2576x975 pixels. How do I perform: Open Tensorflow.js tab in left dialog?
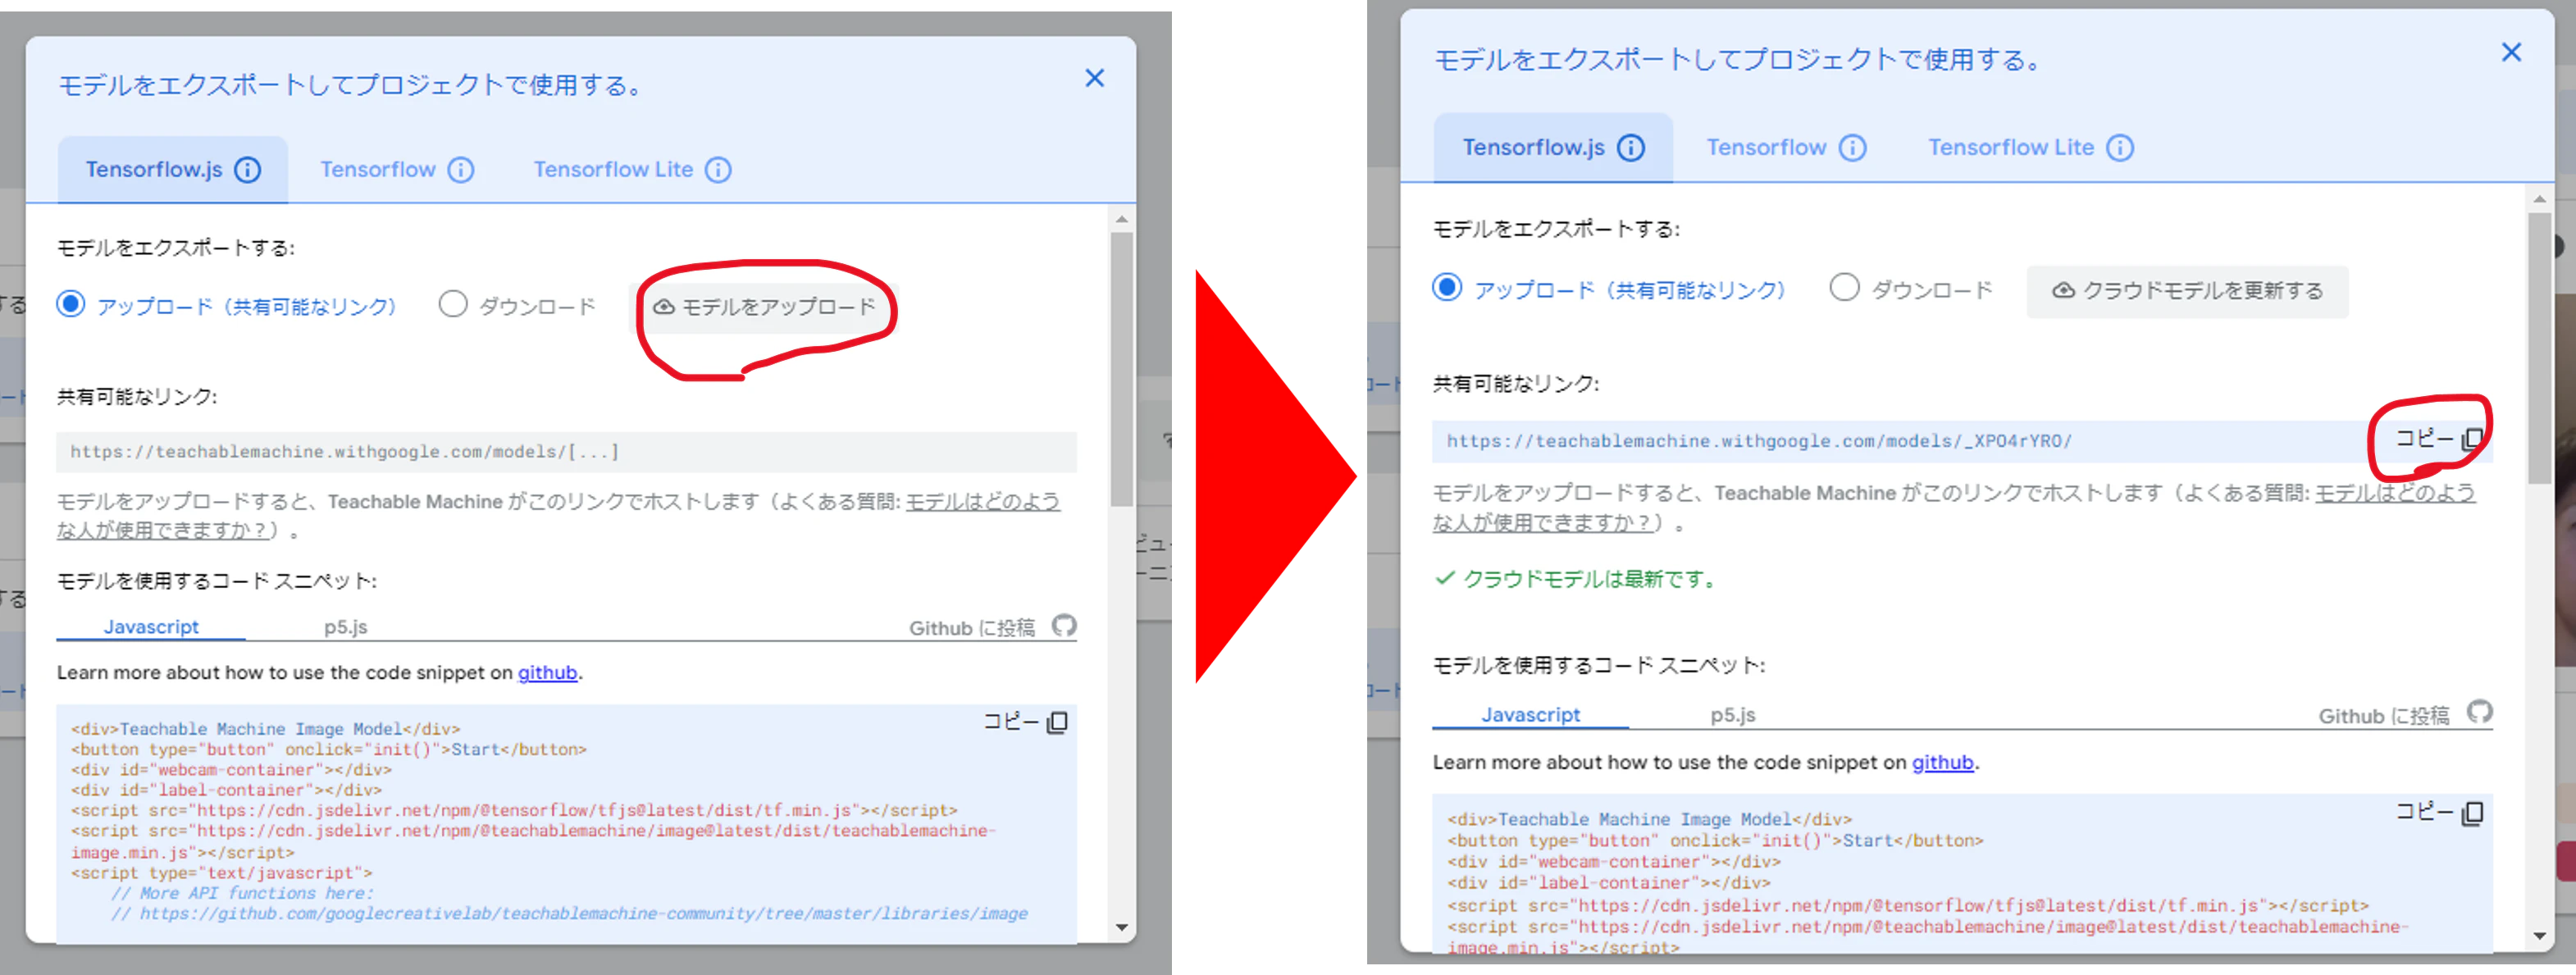click(x=173, y=170)
